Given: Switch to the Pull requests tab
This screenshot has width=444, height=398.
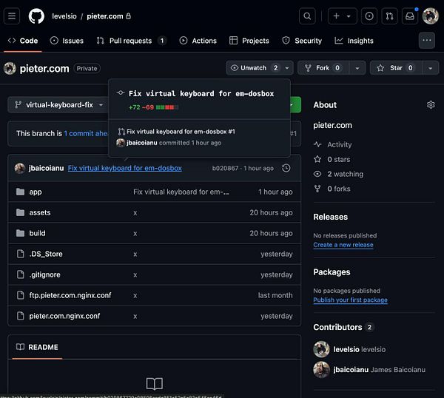Looking at the screenshot, I should tap(131, 41).
